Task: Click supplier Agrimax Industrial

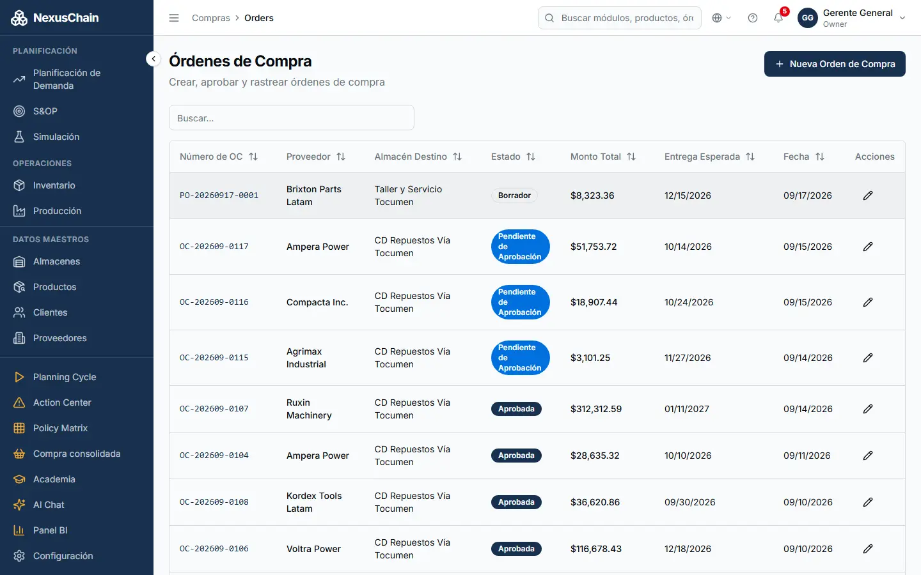Action: tap(306, 358)
